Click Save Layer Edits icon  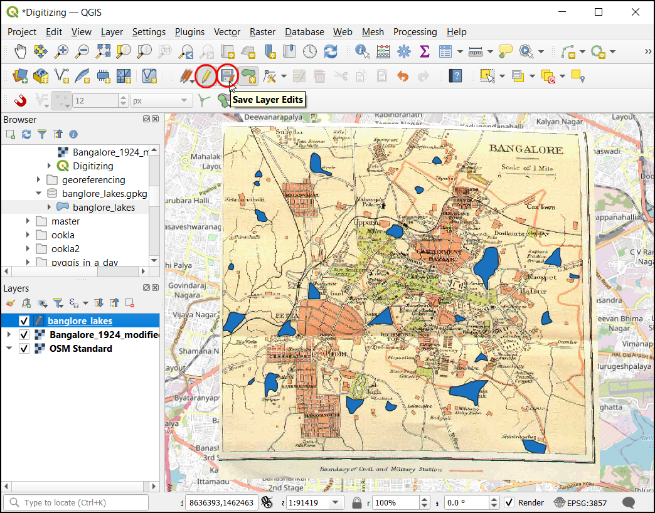[228, 77]
